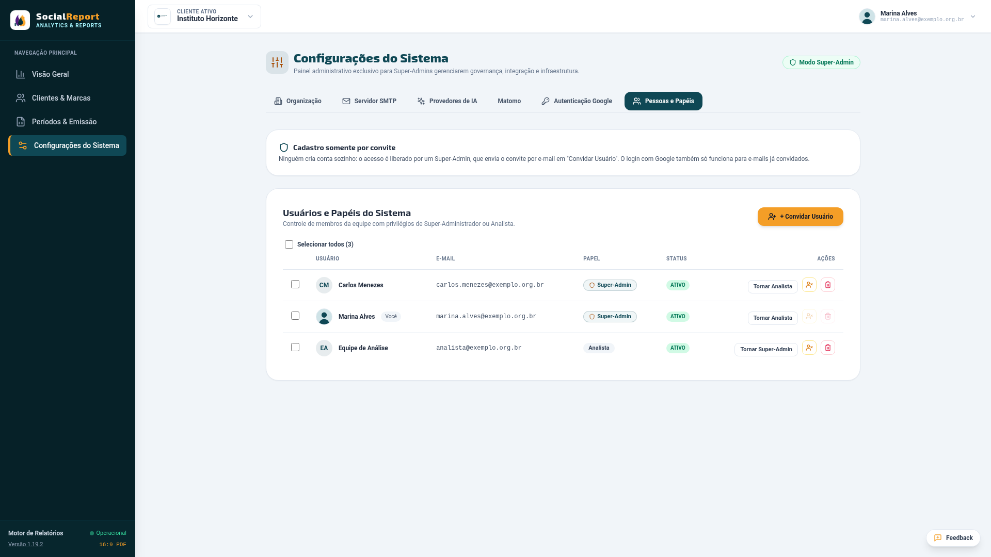The width and height of the screenshot is (991, 557).
Task: Click Tornar Super-Admin for Equipe de Análise
Action: click(x=766, y=349)
